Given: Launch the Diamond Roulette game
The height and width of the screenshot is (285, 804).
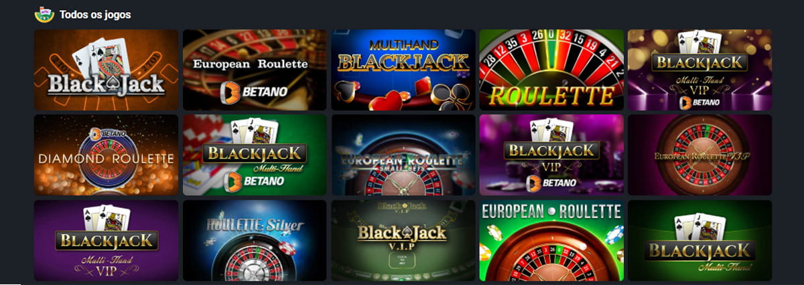Looking at the screenshot, I should point(106,155).
